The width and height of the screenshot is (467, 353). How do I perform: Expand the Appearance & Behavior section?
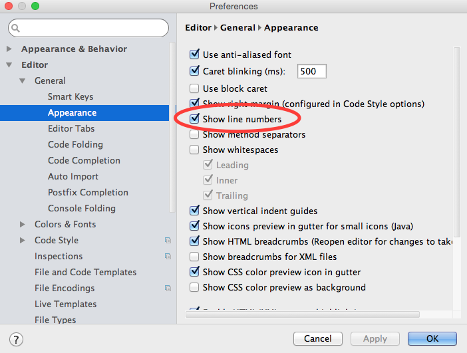pos(9,49)
